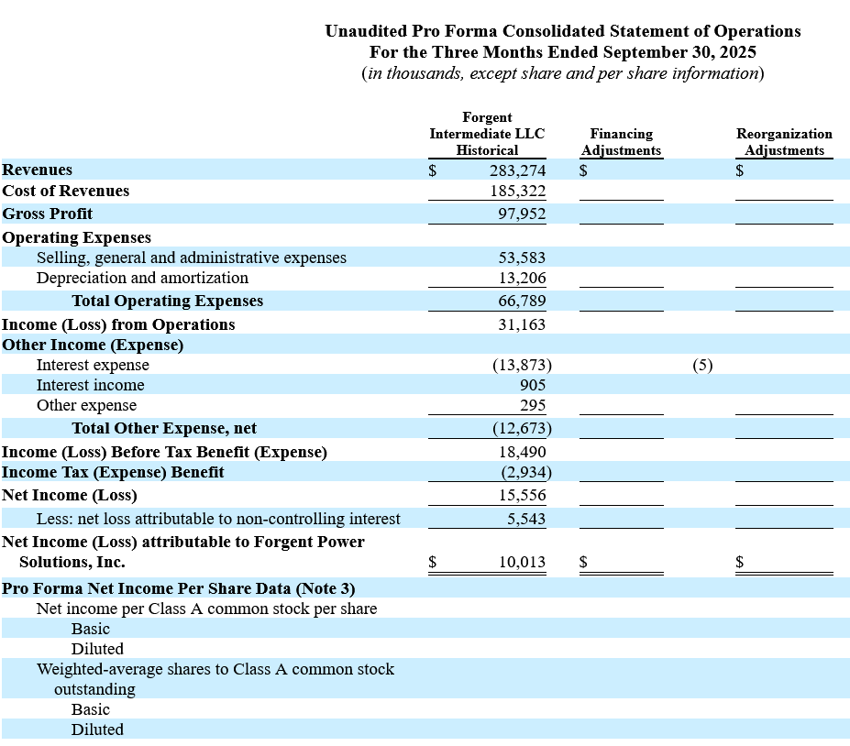Click the Revenues value 283,274

point(517,170)
